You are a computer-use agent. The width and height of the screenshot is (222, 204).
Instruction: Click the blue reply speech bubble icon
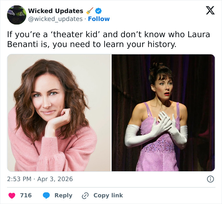coord(46,195)
